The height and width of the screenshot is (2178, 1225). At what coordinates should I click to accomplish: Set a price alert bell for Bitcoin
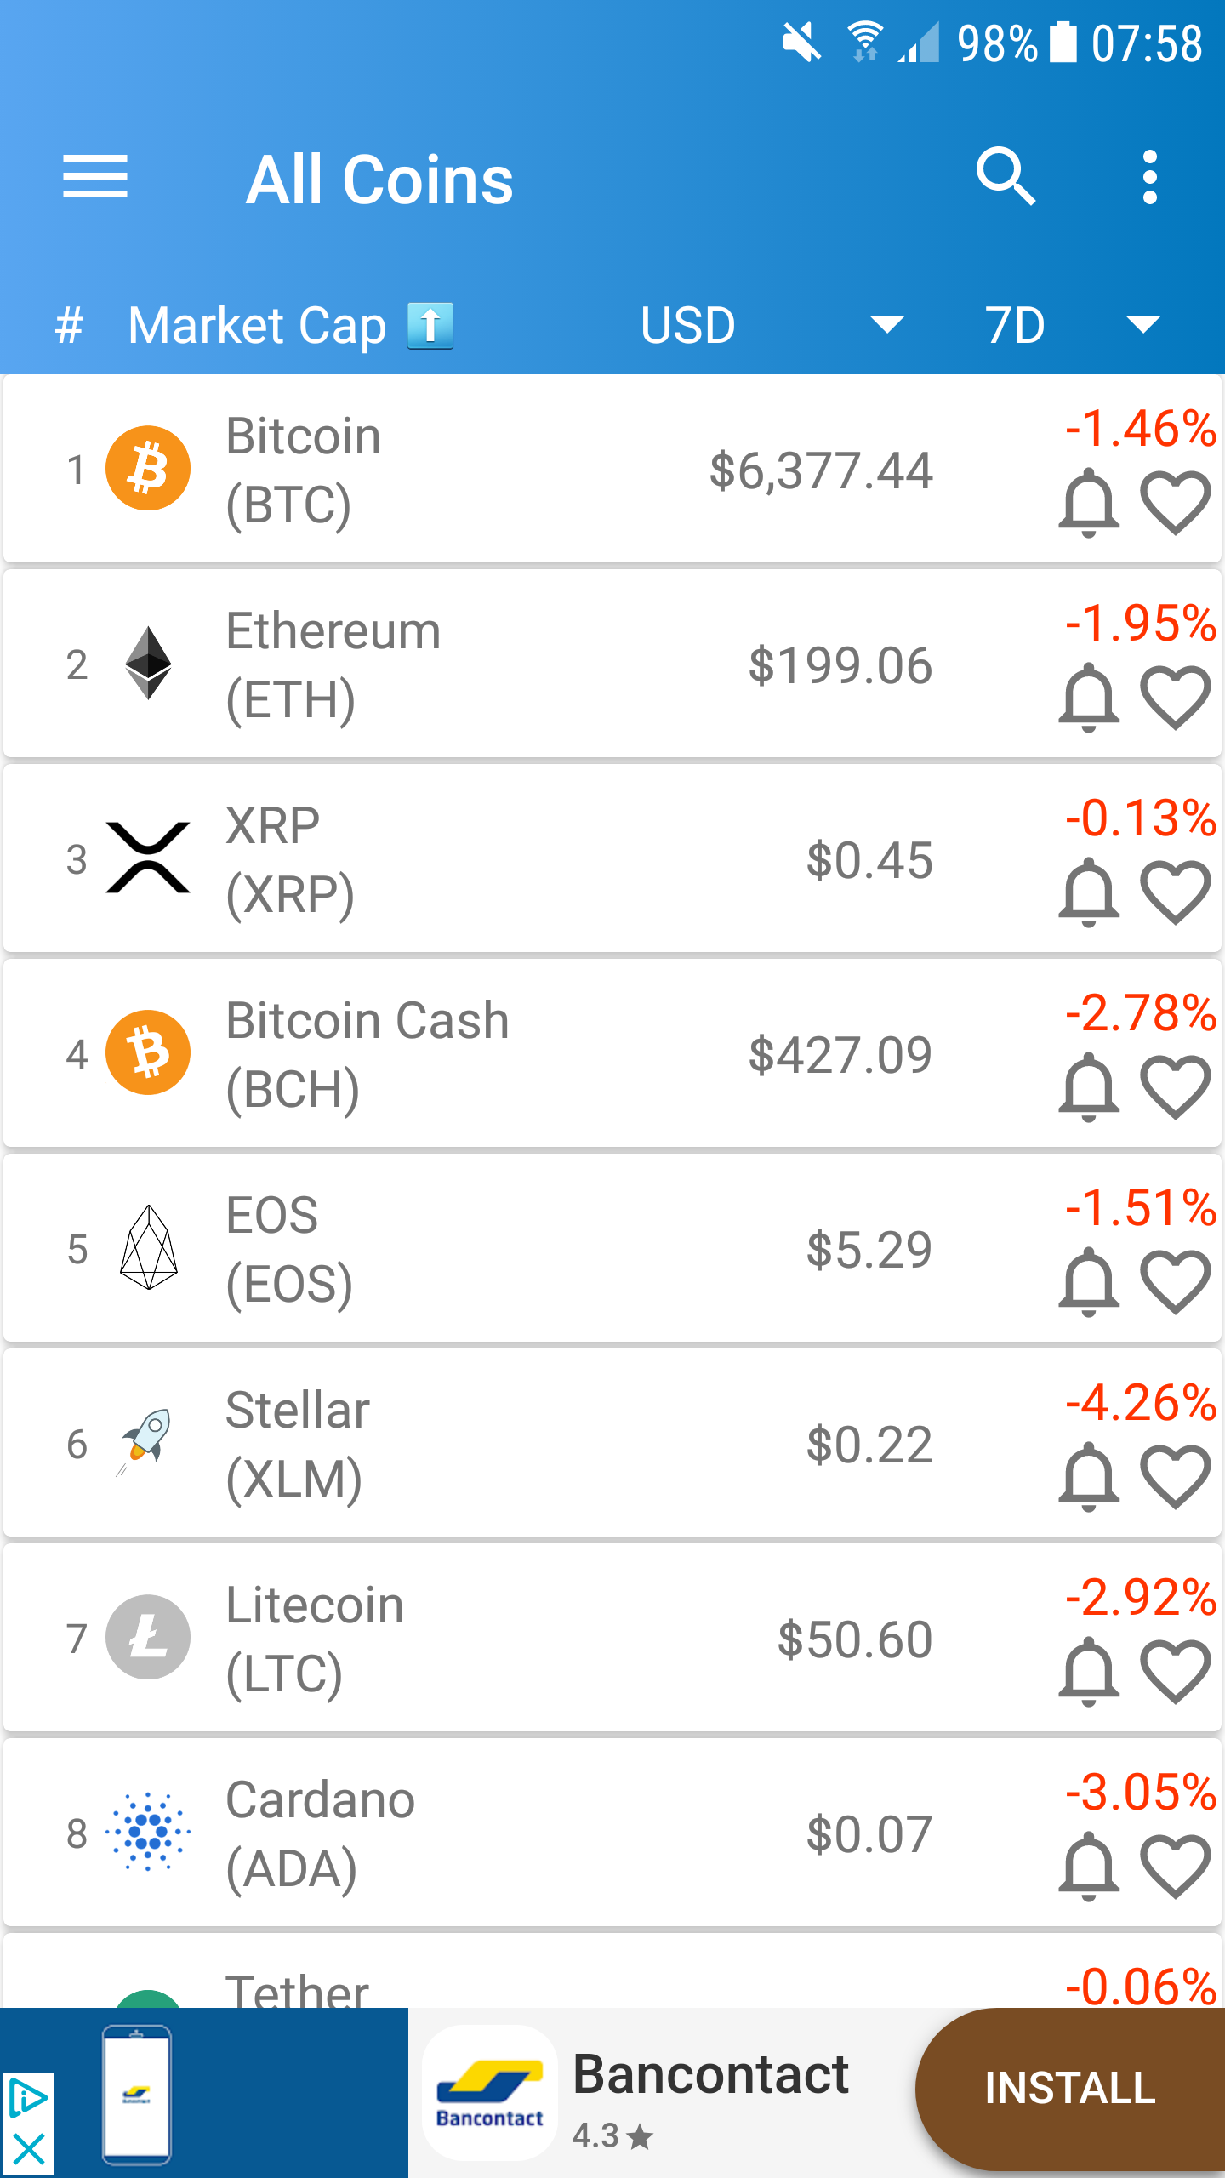tap(1088, 503)
